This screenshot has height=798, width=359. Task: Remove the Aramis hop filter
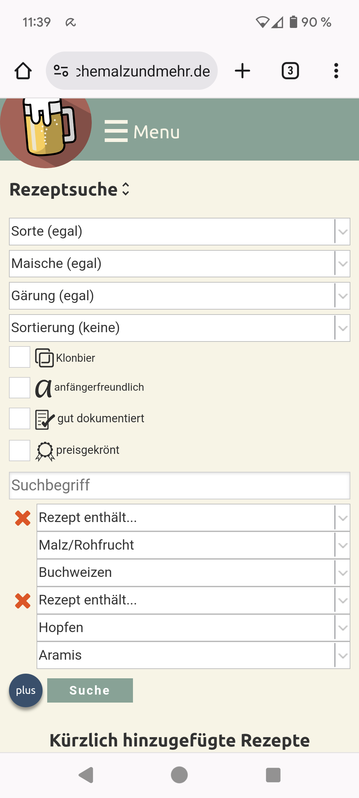coord(23,601)
